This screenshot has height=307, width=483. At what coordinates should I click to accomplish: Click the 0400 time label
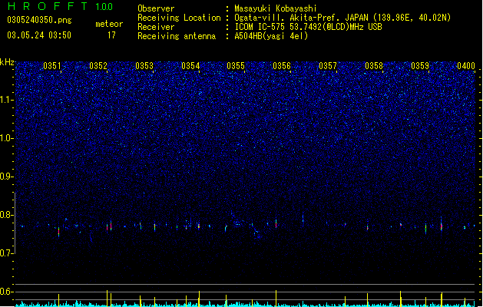tap(466, 66)
